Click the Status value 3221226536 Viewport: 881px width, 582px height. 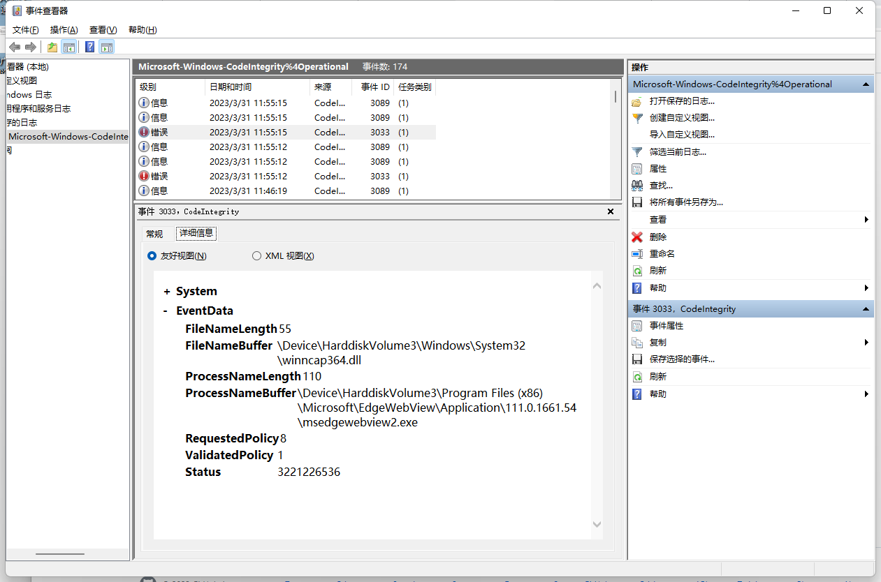coord(309,472)
